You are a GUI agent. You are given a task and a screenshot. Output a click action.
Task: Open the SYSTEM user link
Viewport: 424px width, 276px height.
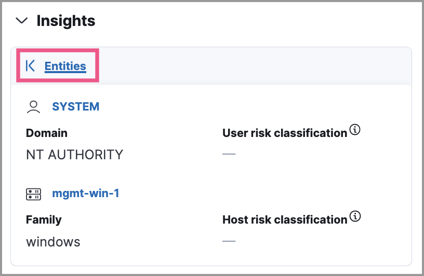click(x=75, y=107)
